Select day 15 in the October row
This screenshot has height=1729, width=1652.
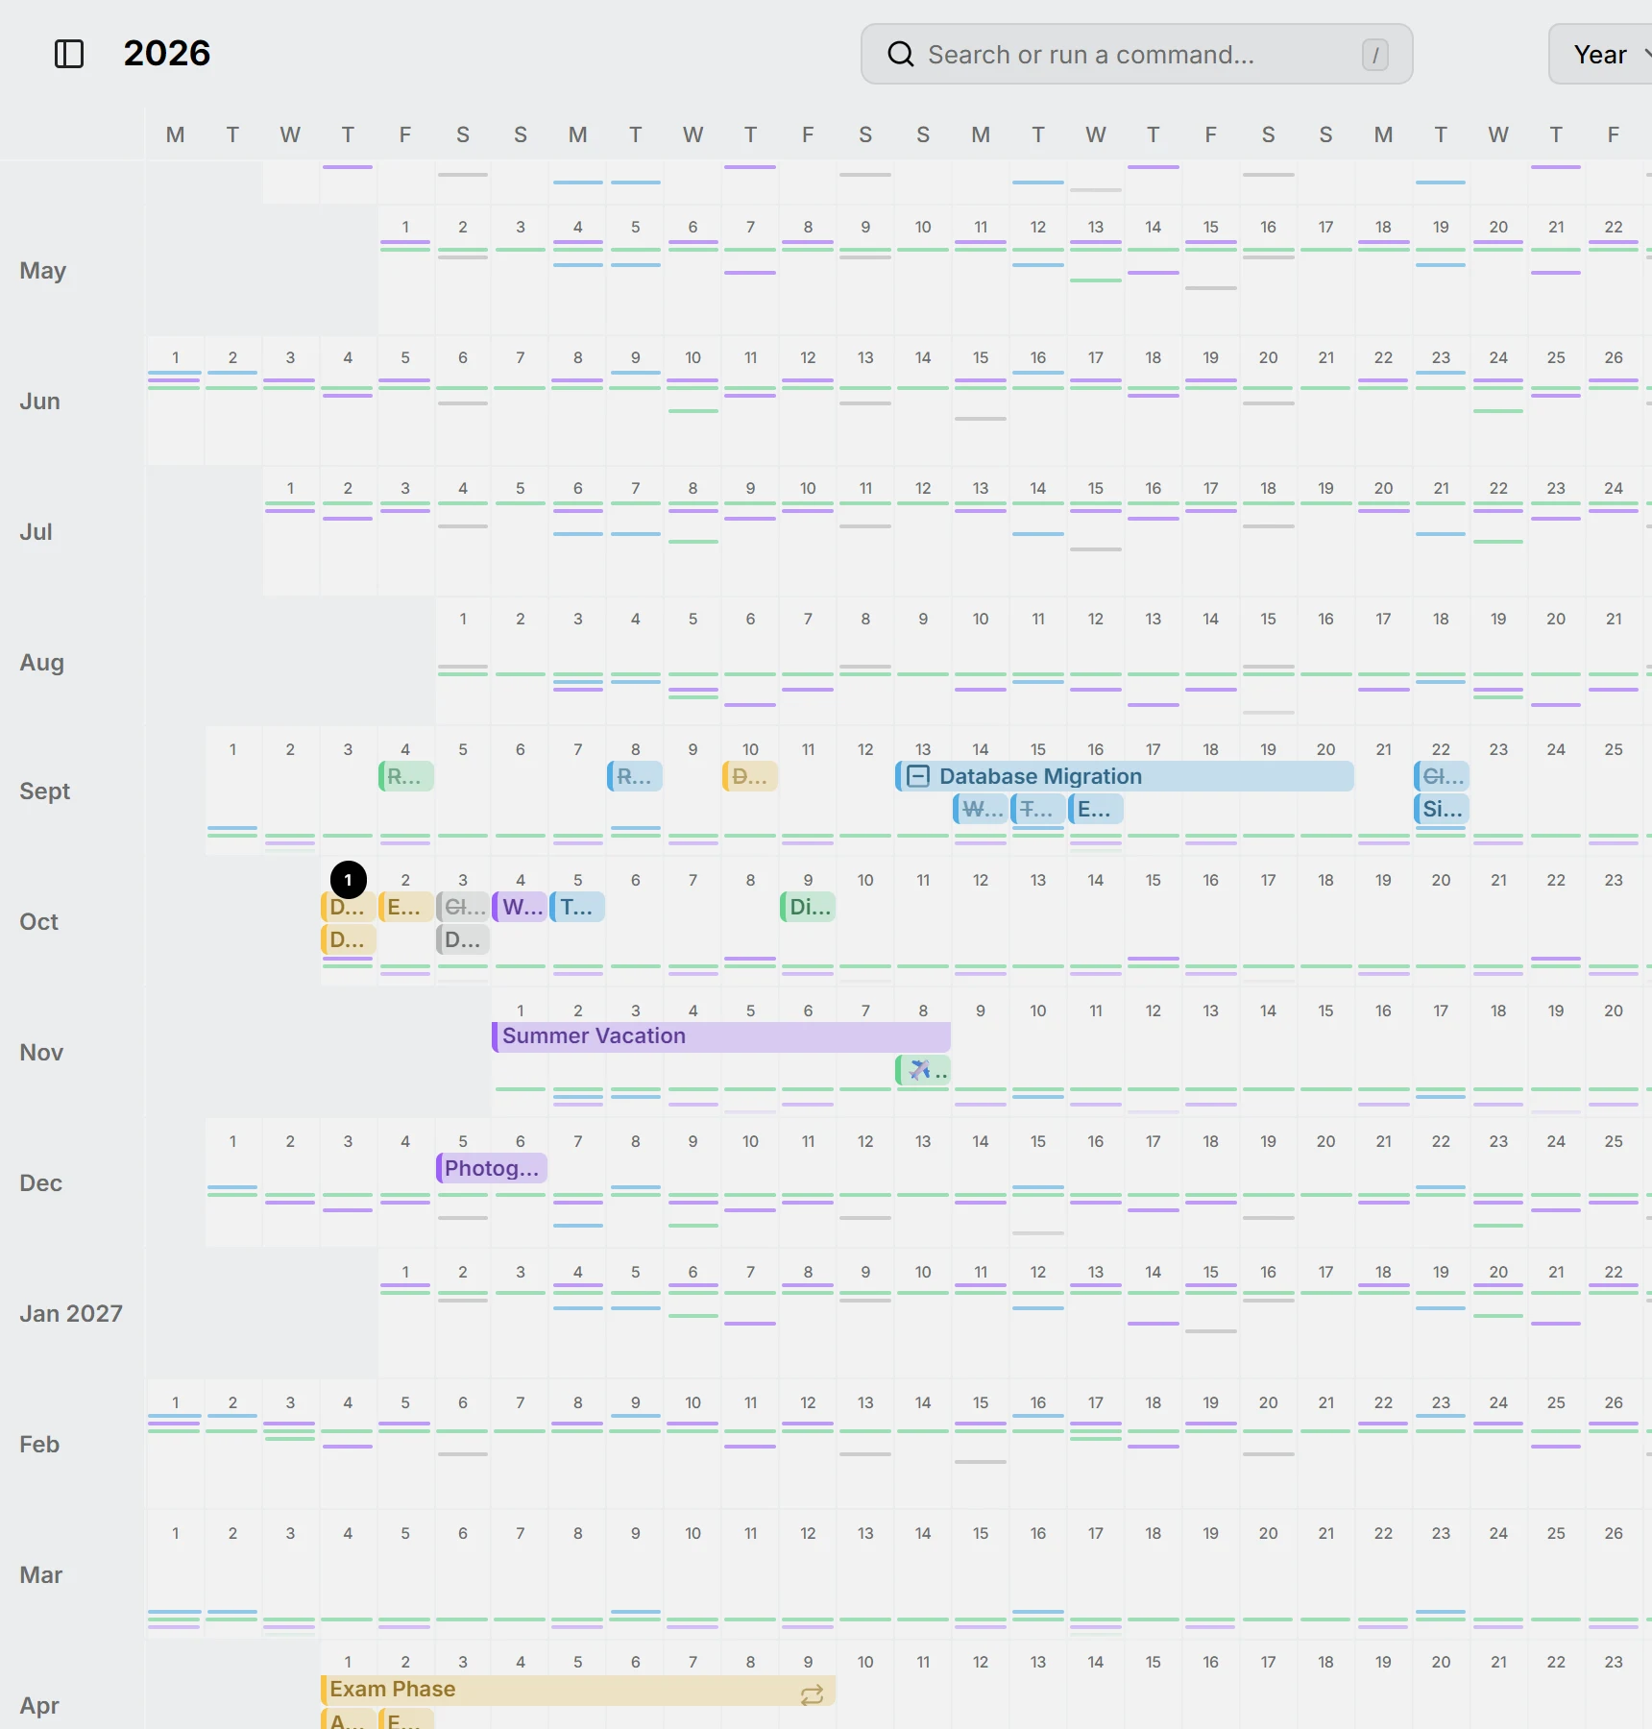(1154, 881)
